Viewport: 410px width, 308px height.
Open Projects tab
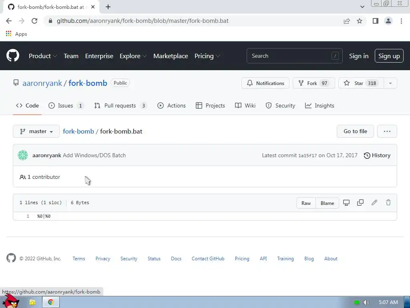pos(210,105)
